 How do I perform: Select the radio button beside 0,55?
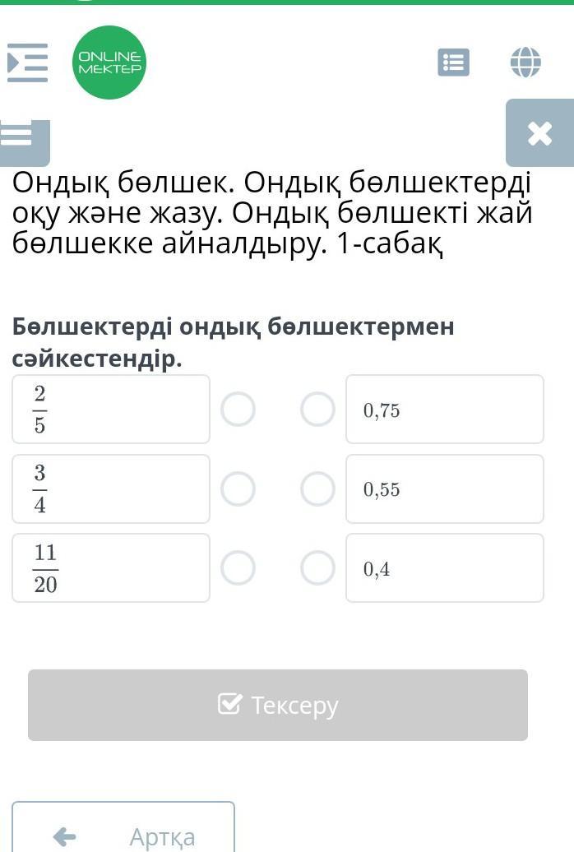point(317,489)
